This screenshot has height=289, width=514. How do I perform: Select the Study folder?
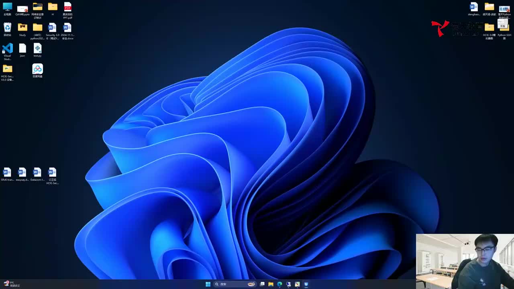tap(22, 30)
